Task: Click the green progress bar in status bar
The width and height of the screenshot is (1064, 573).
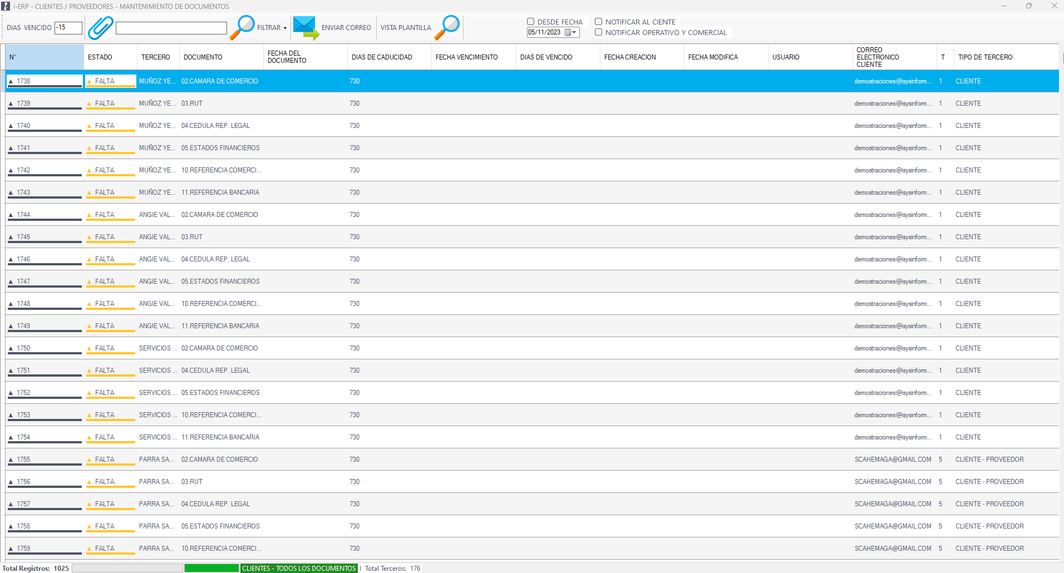Action: click(x=211, y=568)
